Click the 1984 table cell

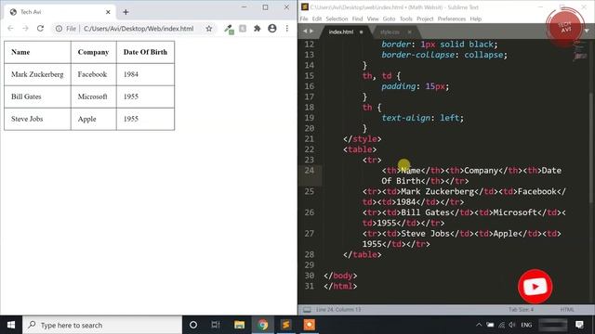[x=145, y=74]
